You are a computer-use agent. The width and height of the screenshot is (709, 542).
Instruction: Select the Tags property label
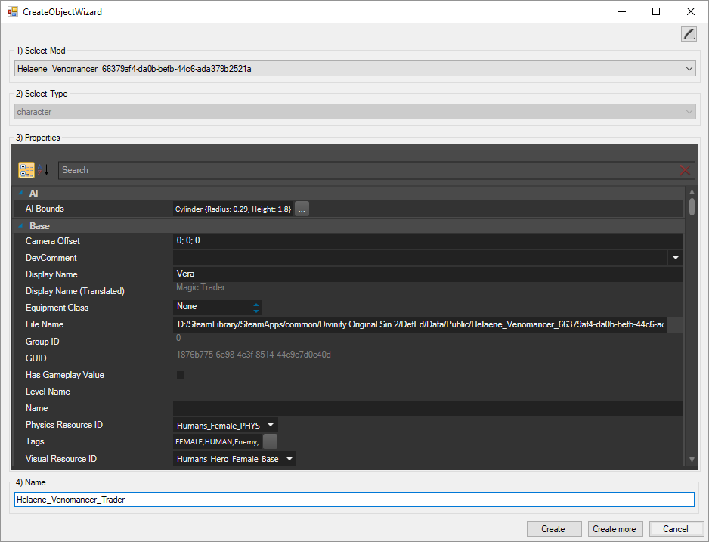point(35,441)
